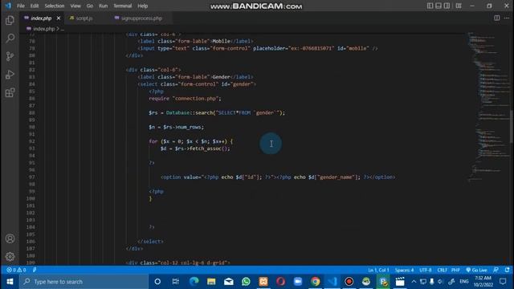Open the Search view in the activity bar

(10, 39)
